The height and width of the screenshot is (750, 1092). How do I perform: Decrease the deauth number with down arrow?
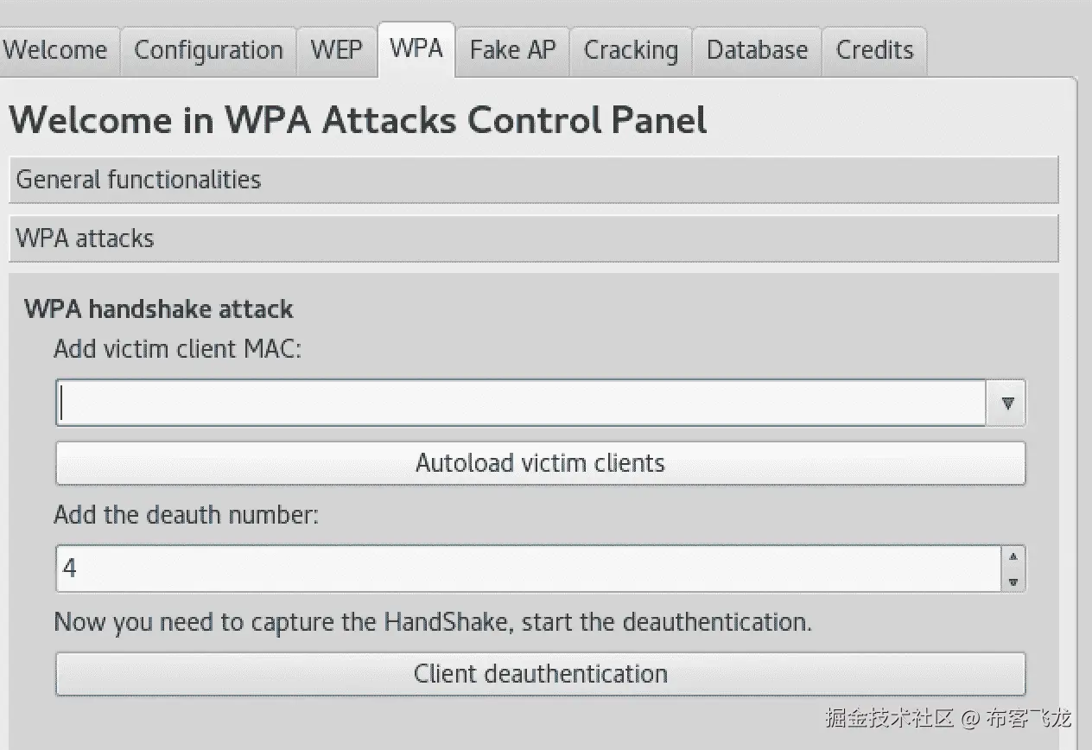(x=1013, y=582)
